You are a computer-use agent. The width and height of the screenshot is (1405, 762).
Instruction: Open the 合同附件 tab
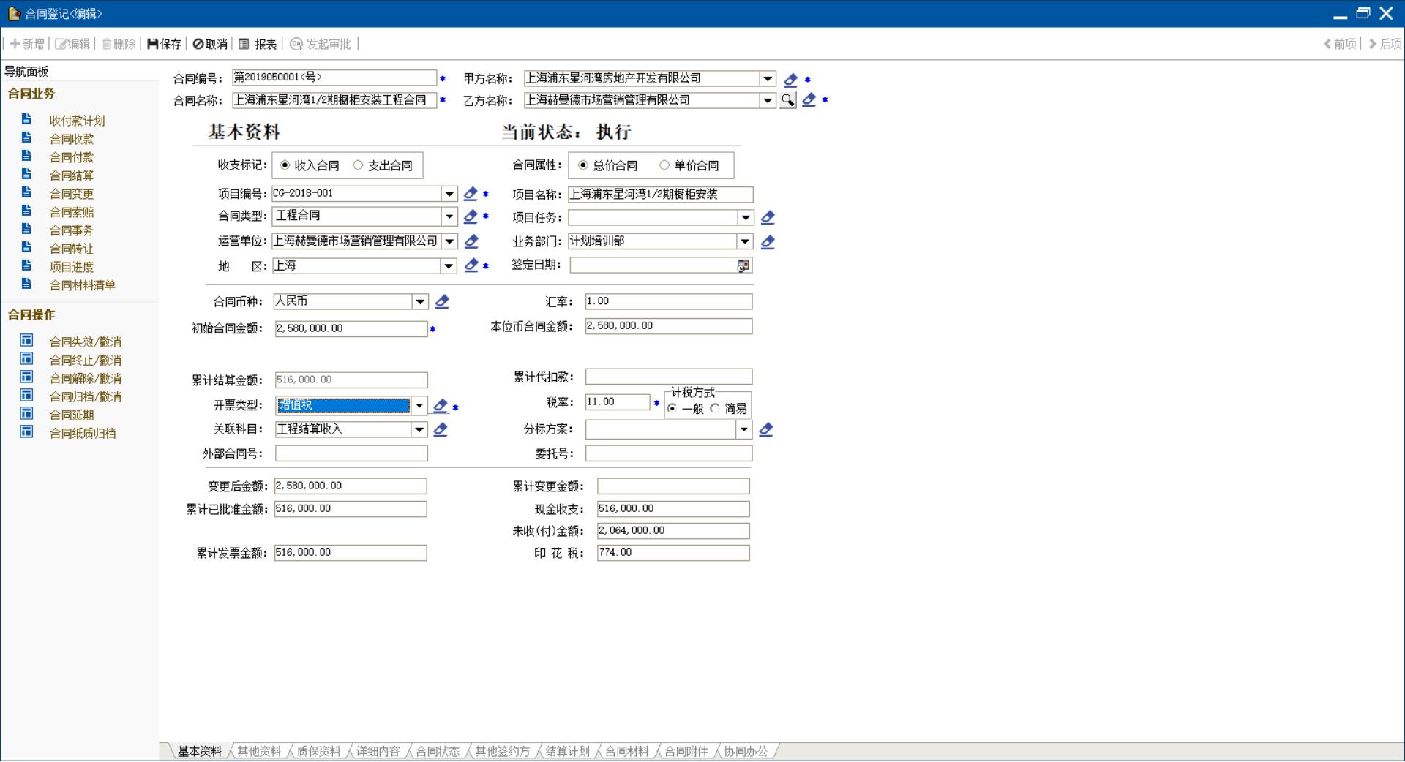[x=686, y=751]
